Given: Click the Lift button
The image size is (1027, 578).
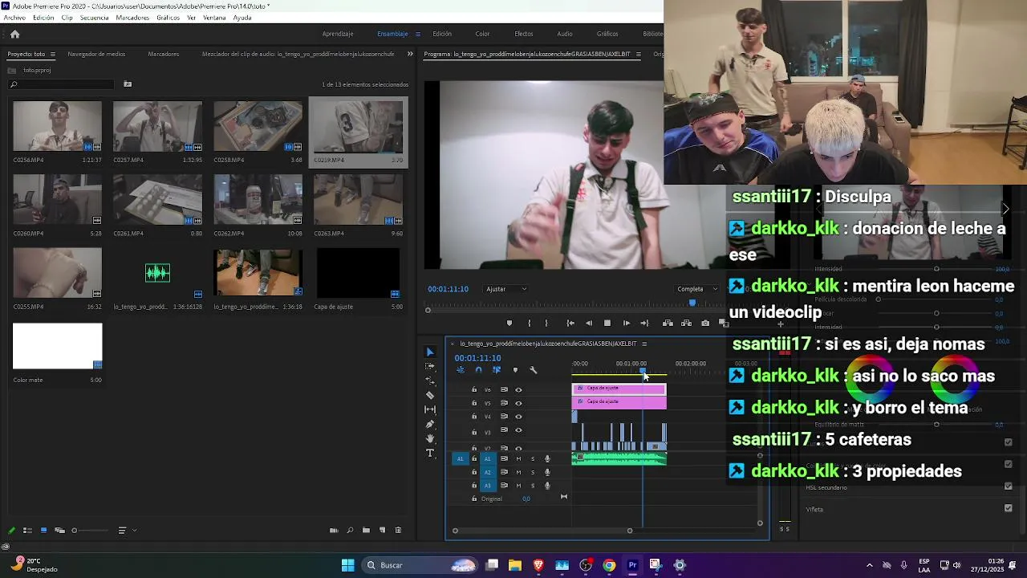Looking at the screenshot, I should click(668, 323).
